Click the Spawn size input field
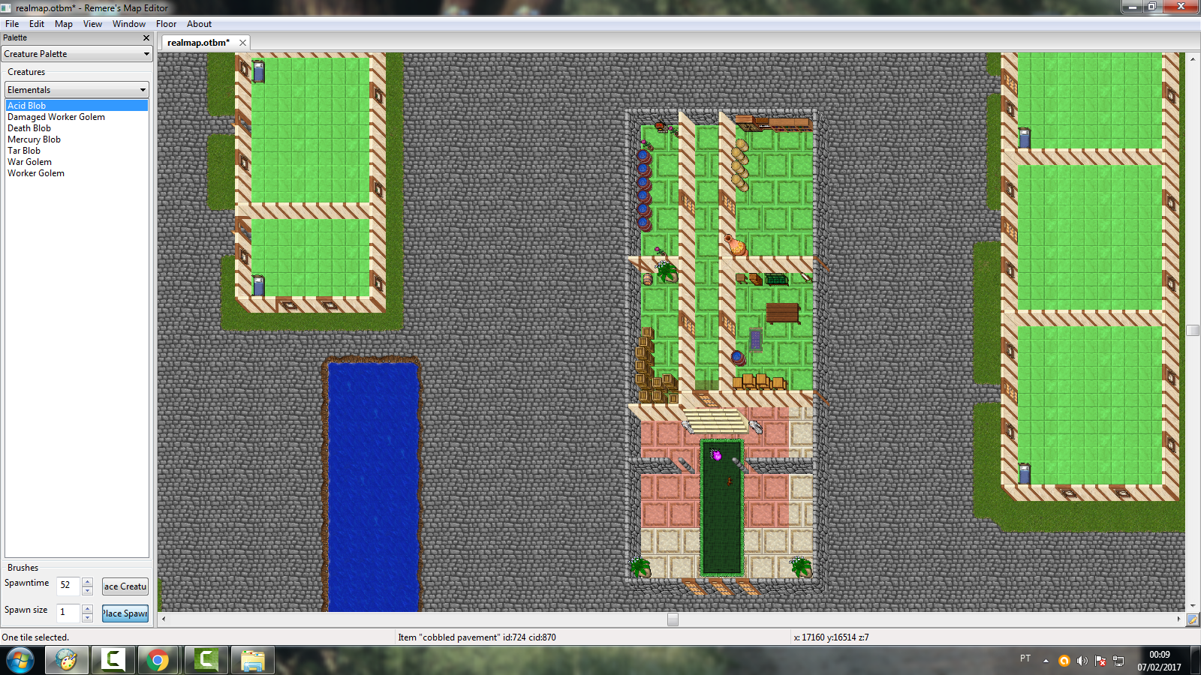 (x=68, y=612)
